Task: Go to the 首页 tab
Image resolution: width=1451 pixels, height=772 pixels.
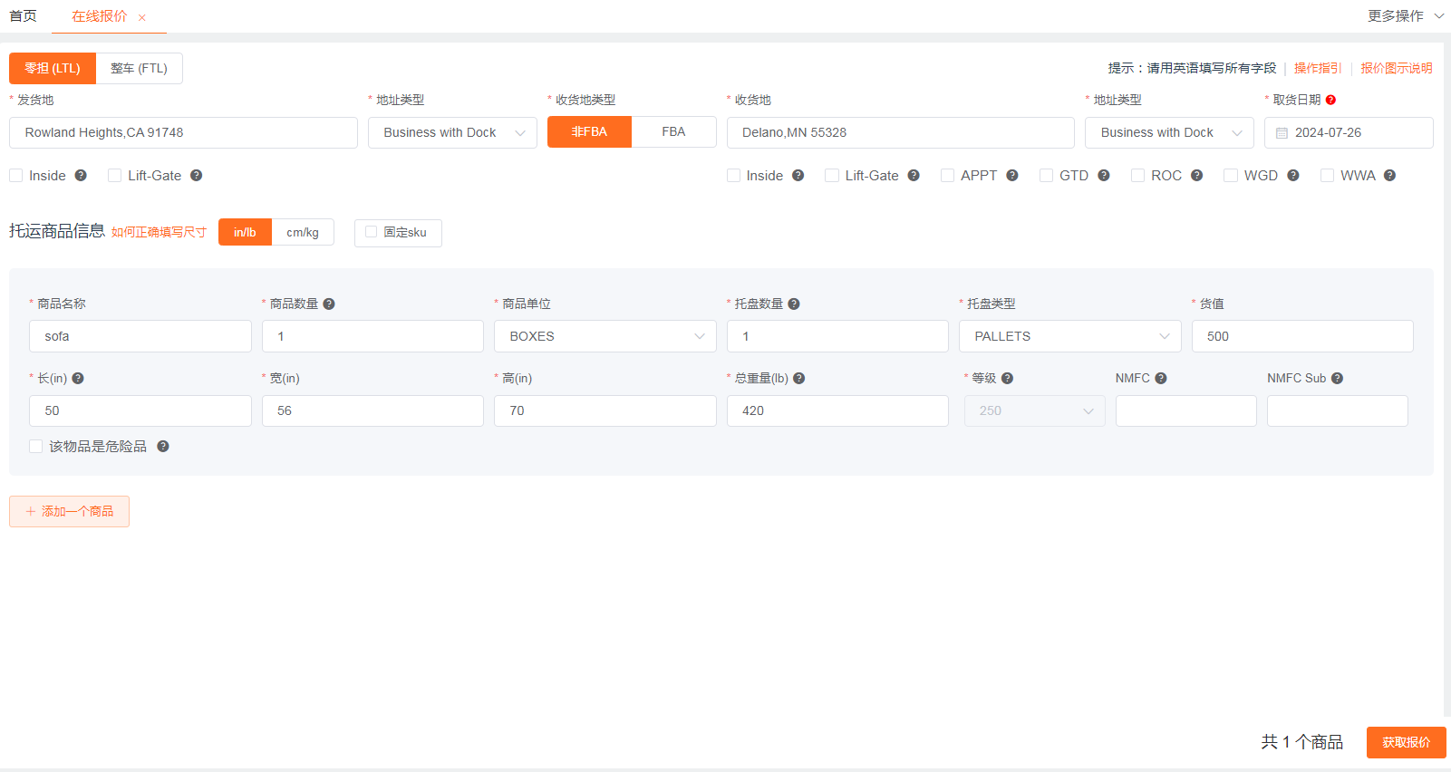Action: coord(24,16)
